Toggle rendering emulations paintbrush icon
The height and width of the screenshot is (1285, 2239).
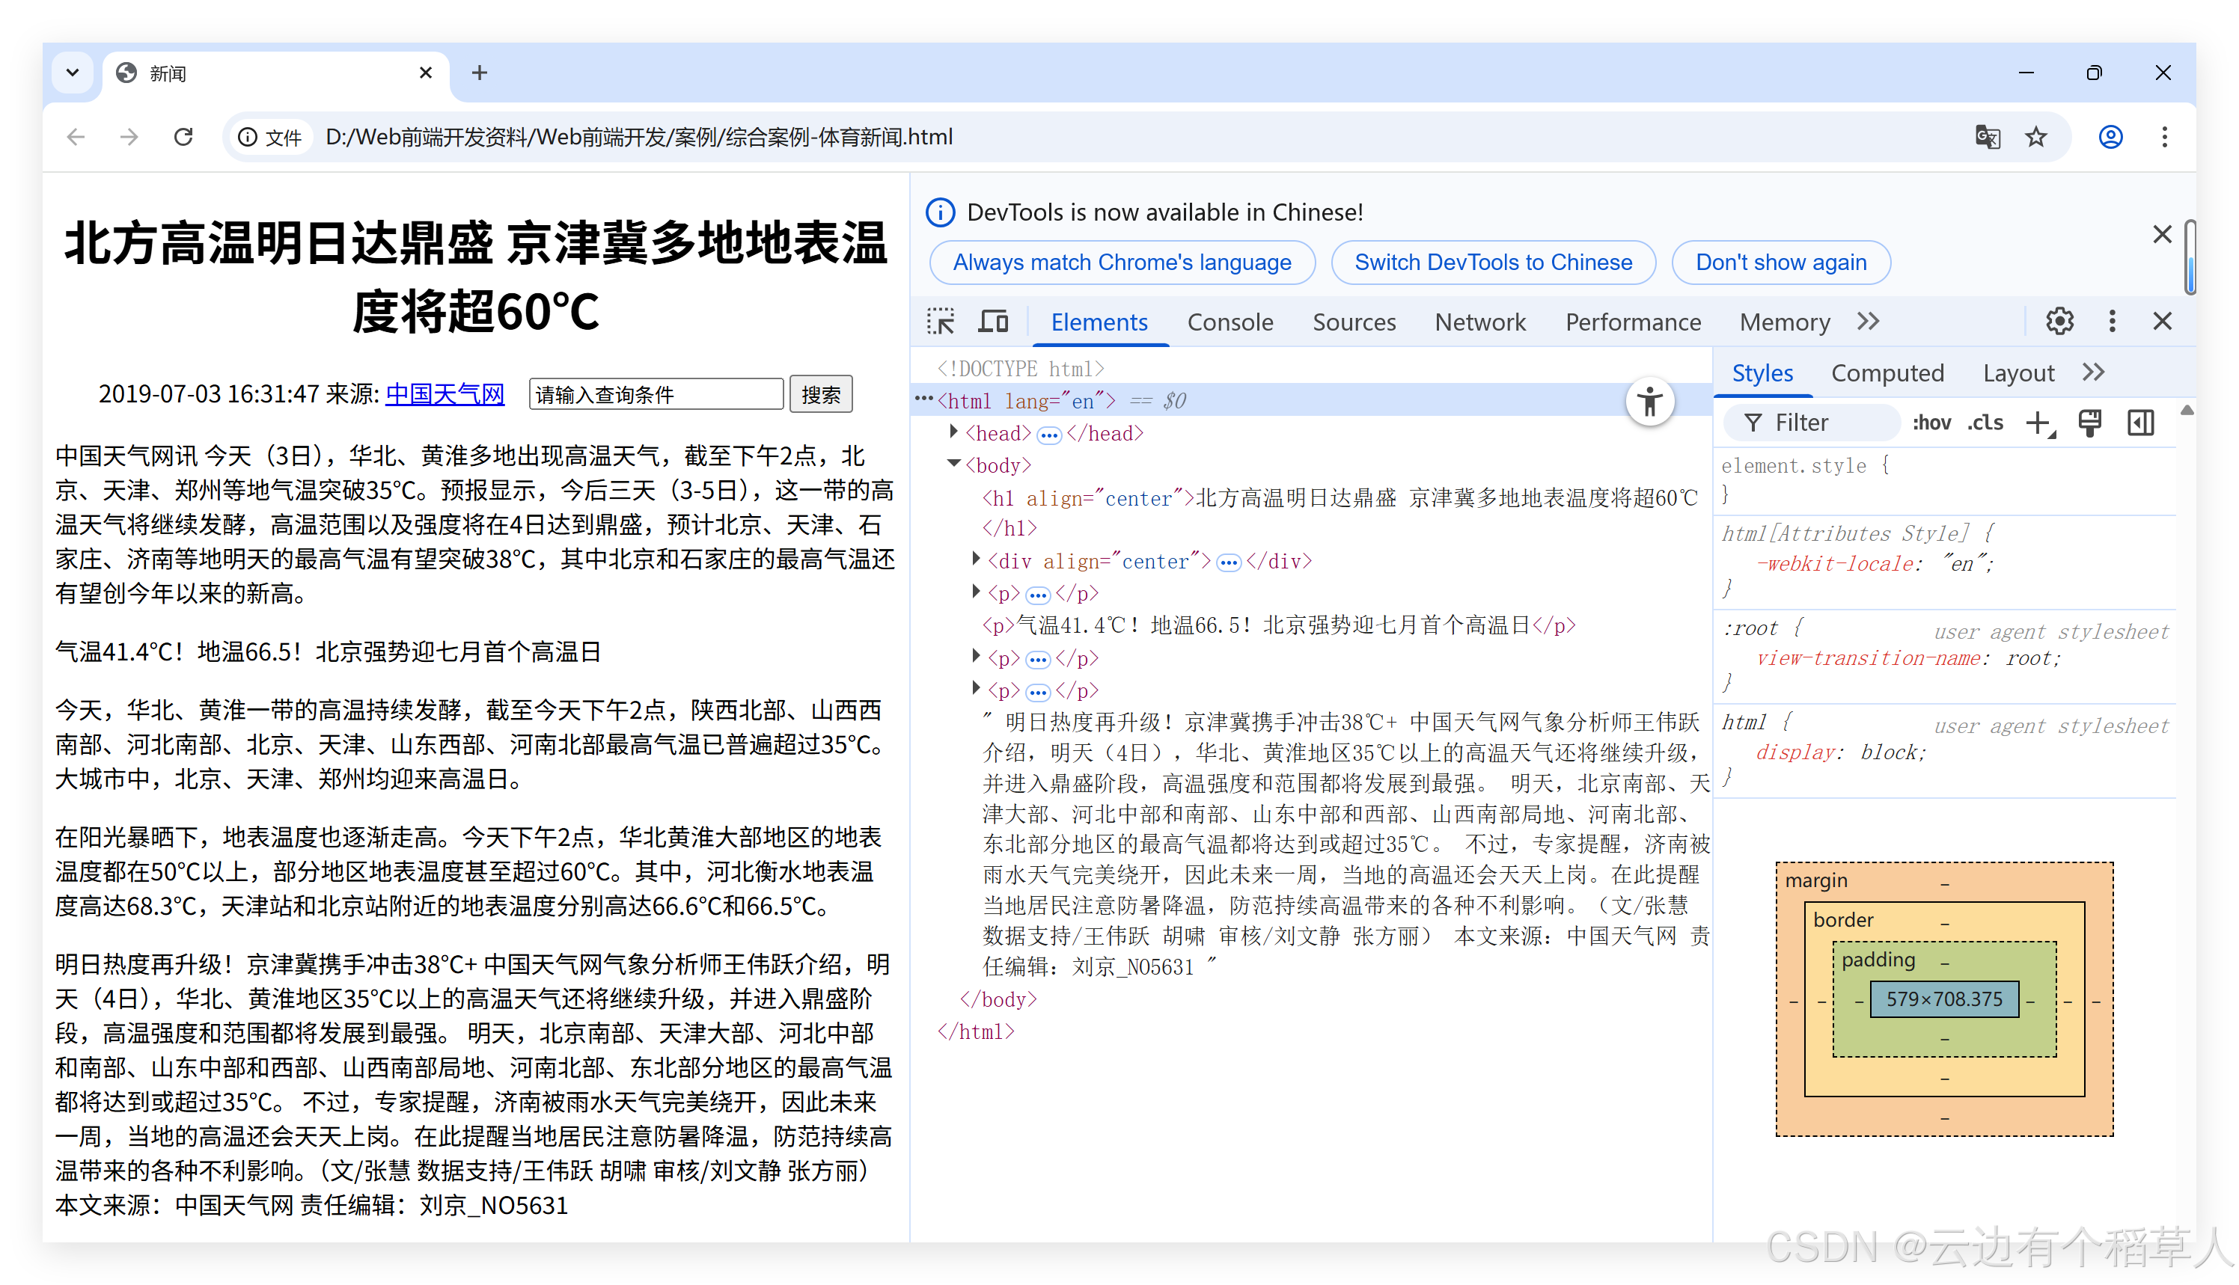[2090, 423]
